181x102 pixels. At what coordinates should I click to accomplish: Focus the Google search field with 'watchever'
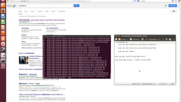coord(46,6)
